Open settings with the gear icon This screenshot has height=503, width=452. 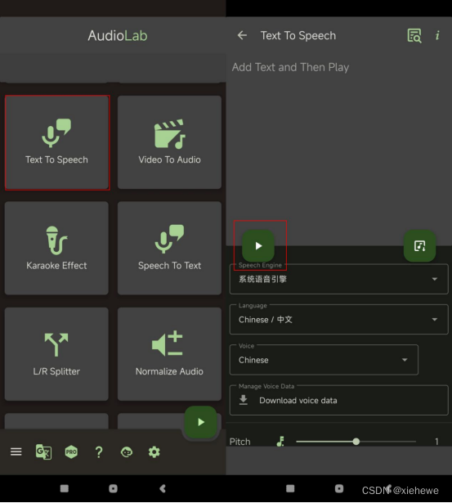coord(154,452)
